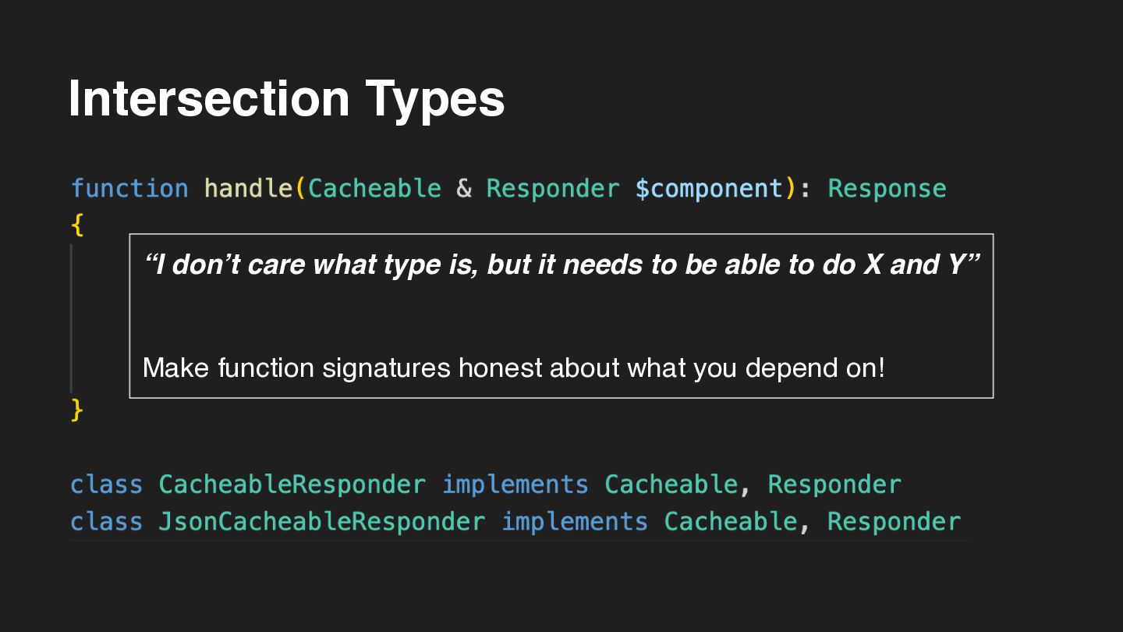The image size is (1123, 632).
Task: Click the closing yellow curly brace
Action: [76, 409]
